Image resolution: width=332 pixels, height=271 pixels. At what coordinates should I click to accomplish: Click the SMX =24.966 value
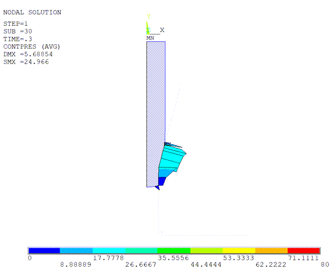pos(26,62)
